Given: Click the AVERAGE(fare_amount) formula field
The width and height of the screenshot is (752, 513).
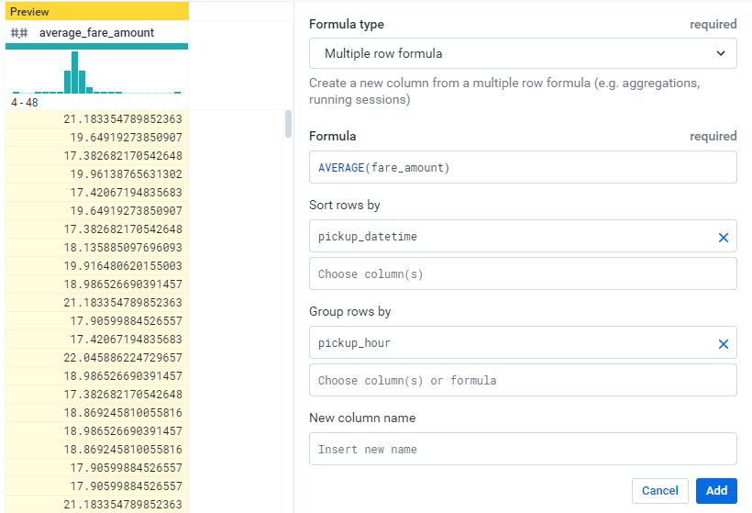Looking at the screenshot, I should coord(523,168).
